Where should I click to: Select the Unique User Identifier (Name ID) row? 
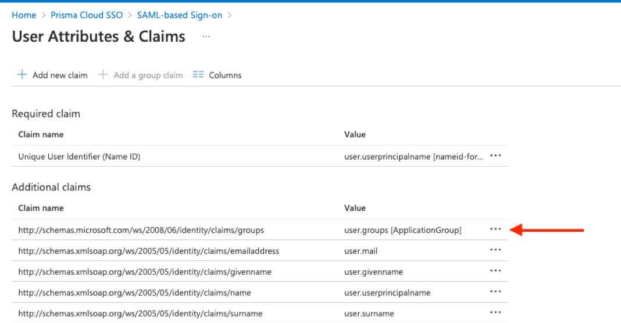[x=79, y=156]
